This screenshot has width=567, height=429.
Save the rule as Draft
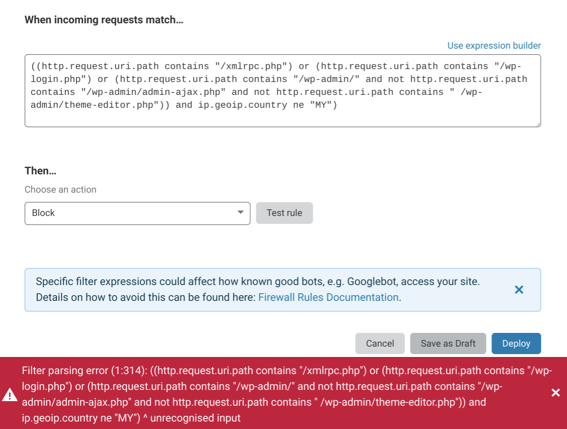coord(448,343)
